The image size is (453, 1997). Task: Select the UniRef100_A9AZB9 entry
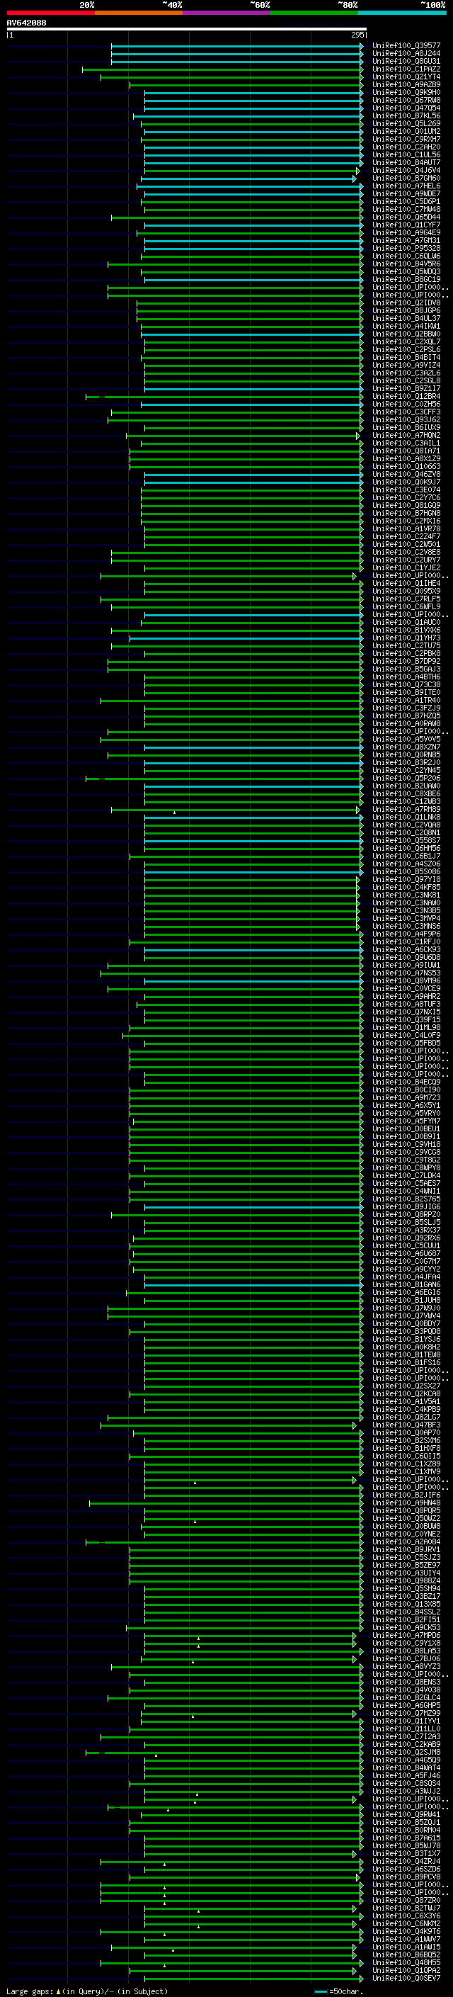point(406,84)
